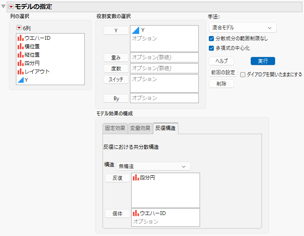
Task: Click the 度数 role button
Action: click(116, 68)
